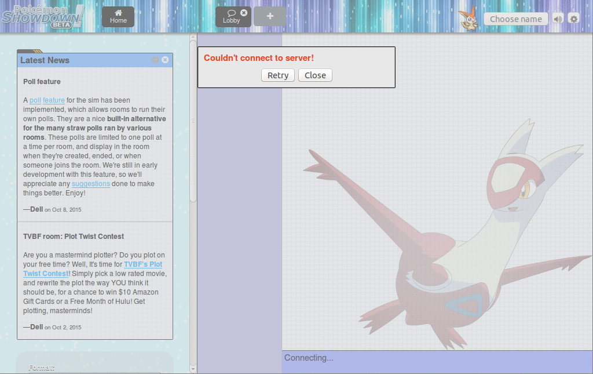Click the 'Format:' label
Viewport: 593px width, 374px height.
41,368
